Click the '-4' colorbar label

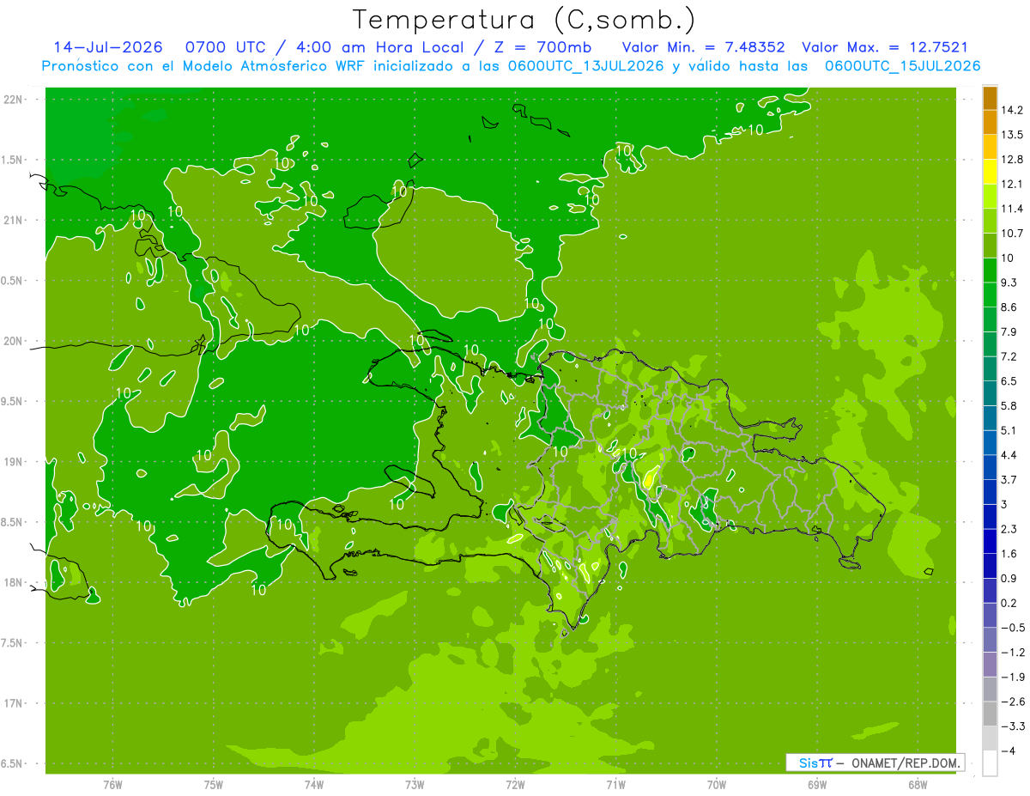pos(1007,750)
